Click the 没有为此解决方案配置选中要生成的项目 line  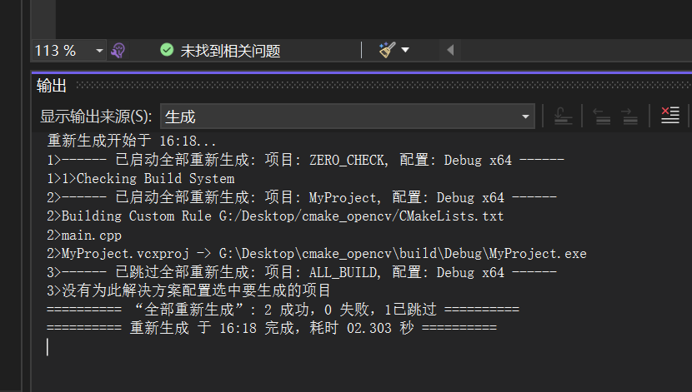[x=189, y=290]
